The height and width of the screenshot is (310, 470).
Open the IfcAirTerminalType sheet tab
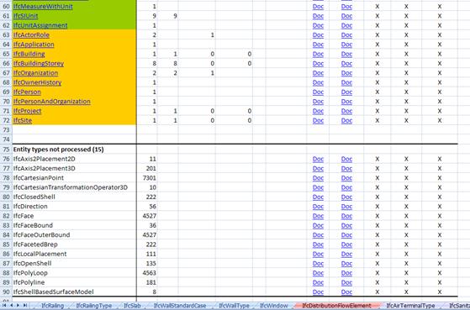(x=410, y=306)
